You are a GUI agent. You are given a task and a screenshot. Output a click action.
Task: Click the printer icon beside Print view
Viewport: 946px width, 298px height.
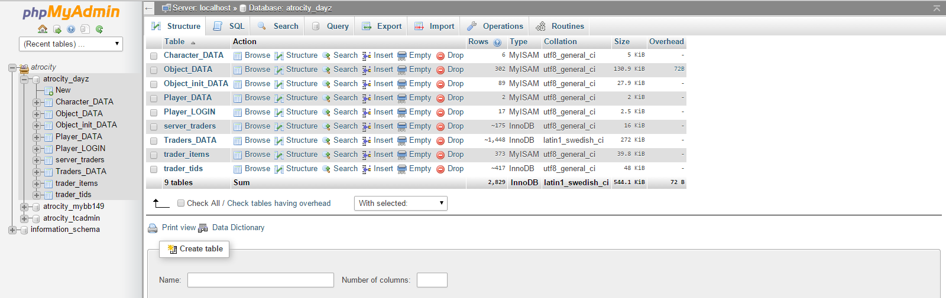tap(153, 228)
